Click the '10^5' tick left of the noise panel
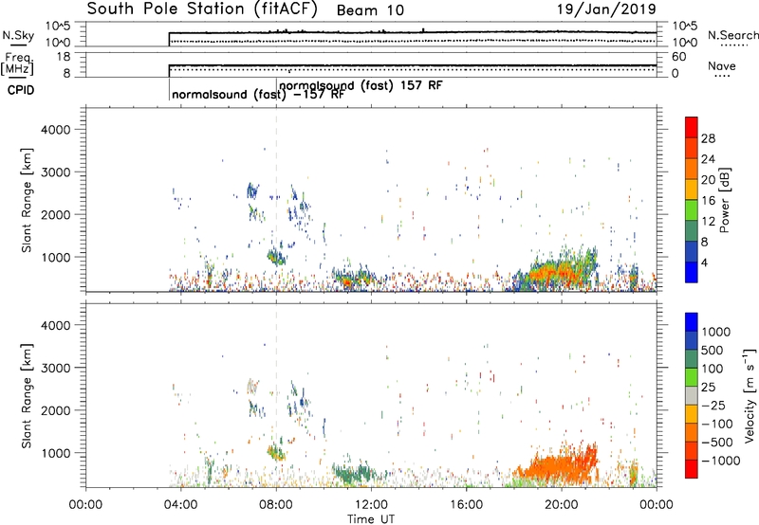Viewport: 759px width, 525px height. (59, 26)
